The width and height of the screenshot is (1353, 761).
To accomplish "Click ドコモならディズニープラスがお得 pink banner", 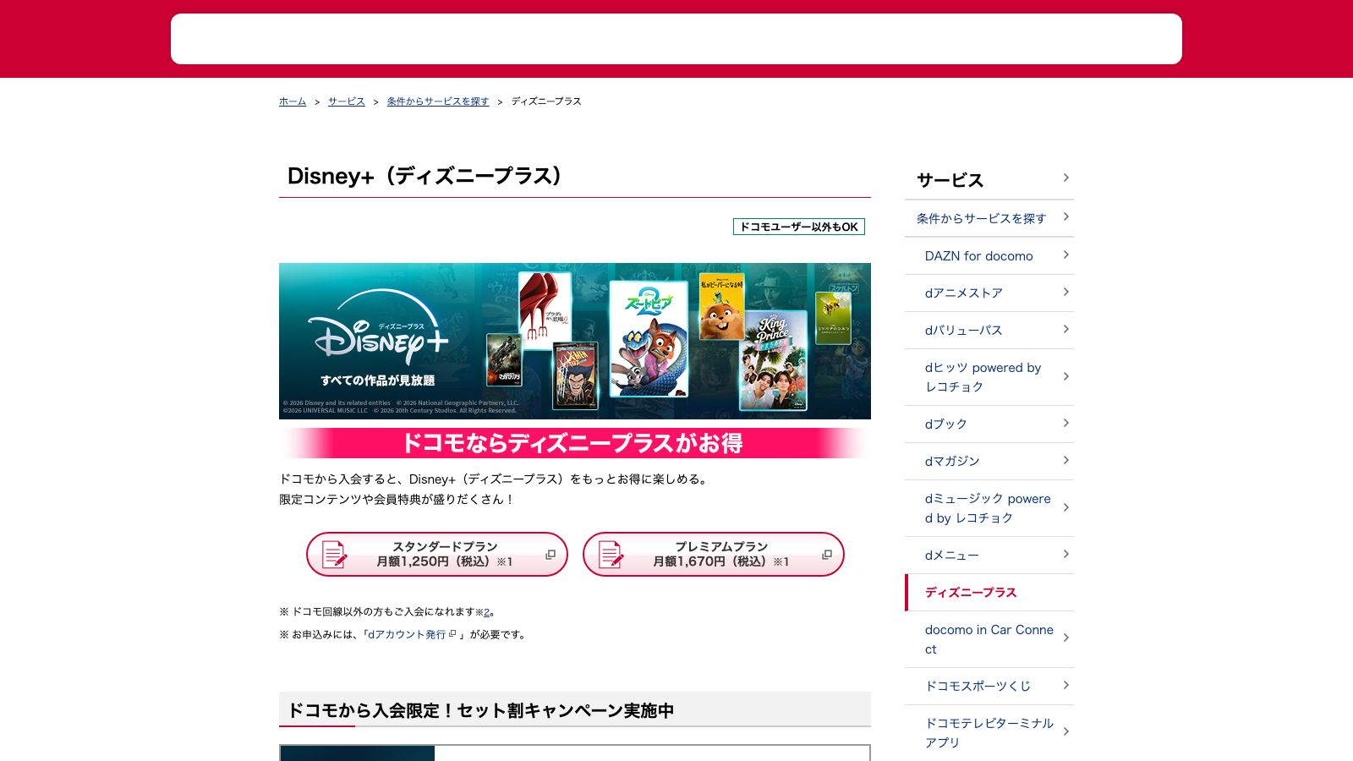I will (575, 443).
